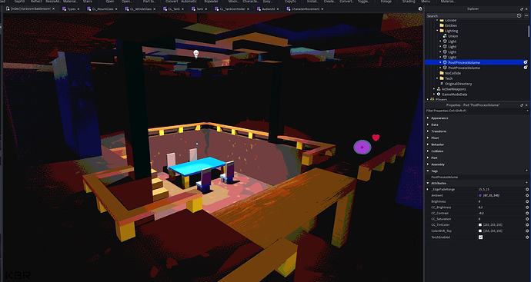Switch to the CharacterMovement script tab
This screenshot has height=282, width=531.
305,8
